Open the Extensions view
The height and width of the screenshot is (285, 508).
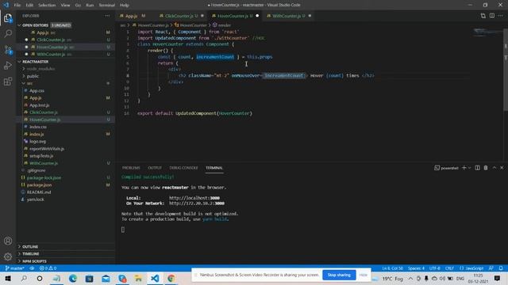8,82
